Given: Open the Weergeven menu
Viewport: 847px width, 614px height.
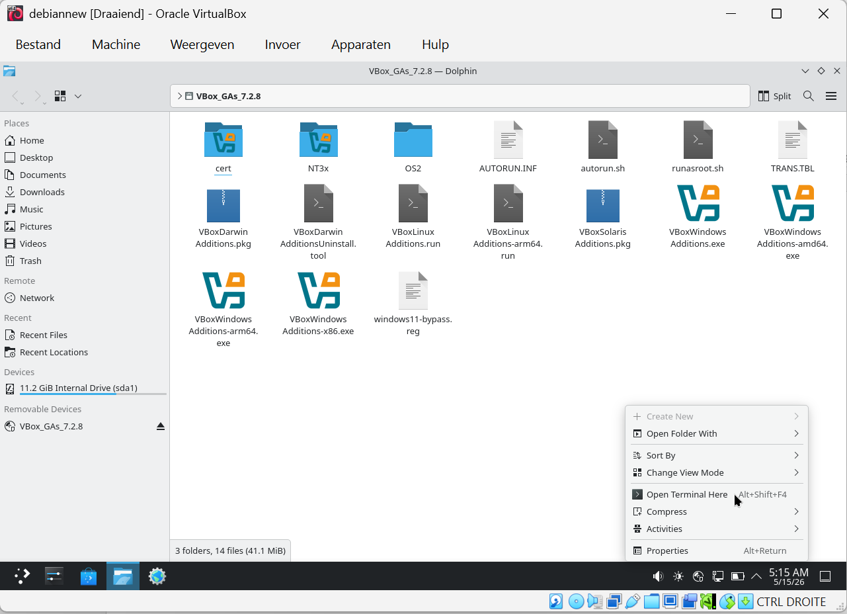Looking at the screenshot, I should (202, 44).
